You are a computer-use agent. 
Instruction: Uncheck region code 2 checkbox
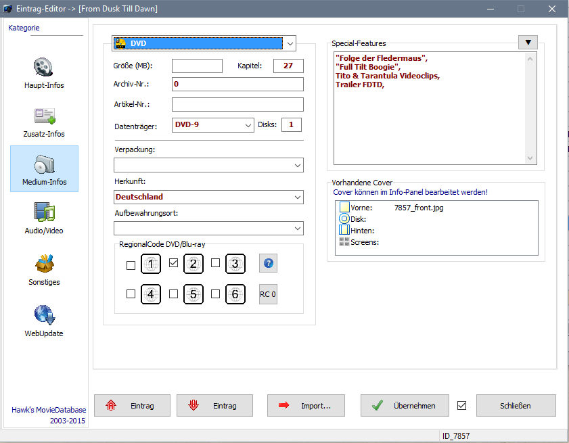tap(173, 262)
